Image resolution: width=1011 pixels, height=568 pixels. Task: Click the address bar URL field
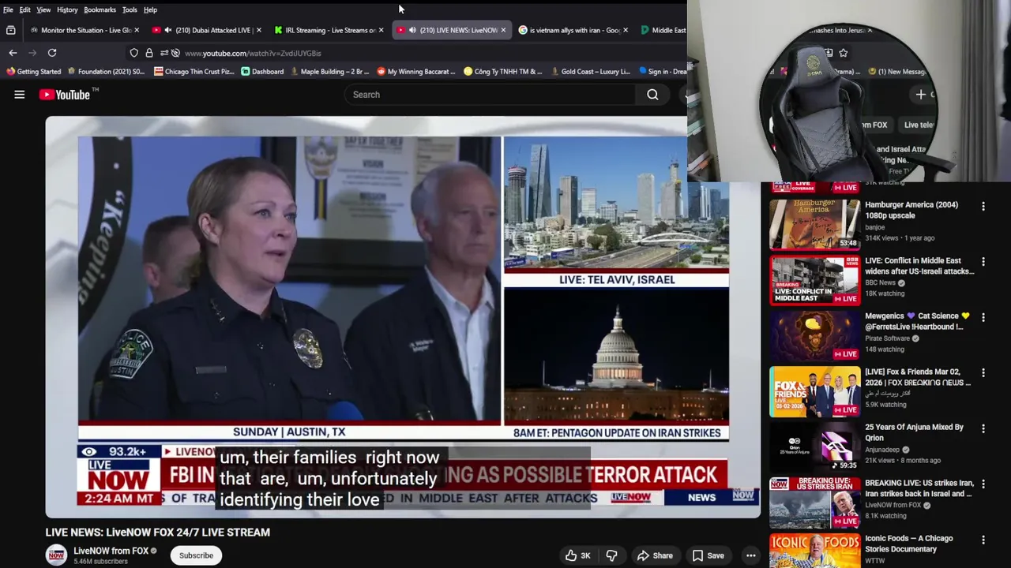(x=253, y=53)
